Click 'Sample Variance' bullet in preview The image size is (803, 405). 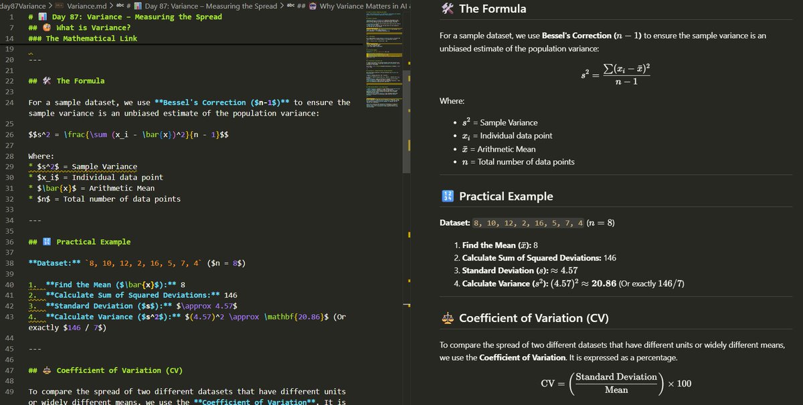501,122
